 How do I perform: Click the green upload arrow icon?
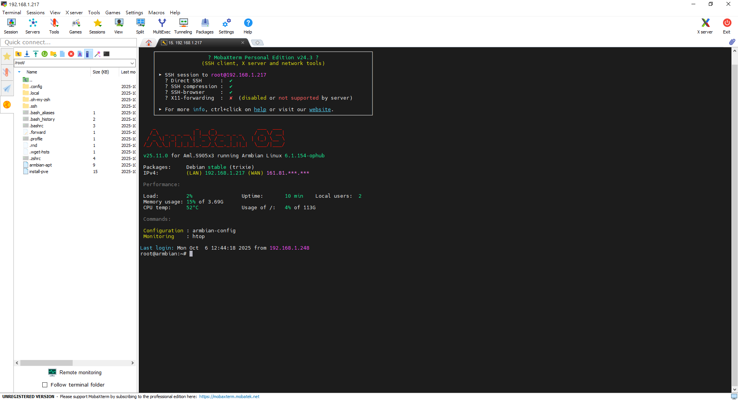pyautogui.click(x=36, y=54)
